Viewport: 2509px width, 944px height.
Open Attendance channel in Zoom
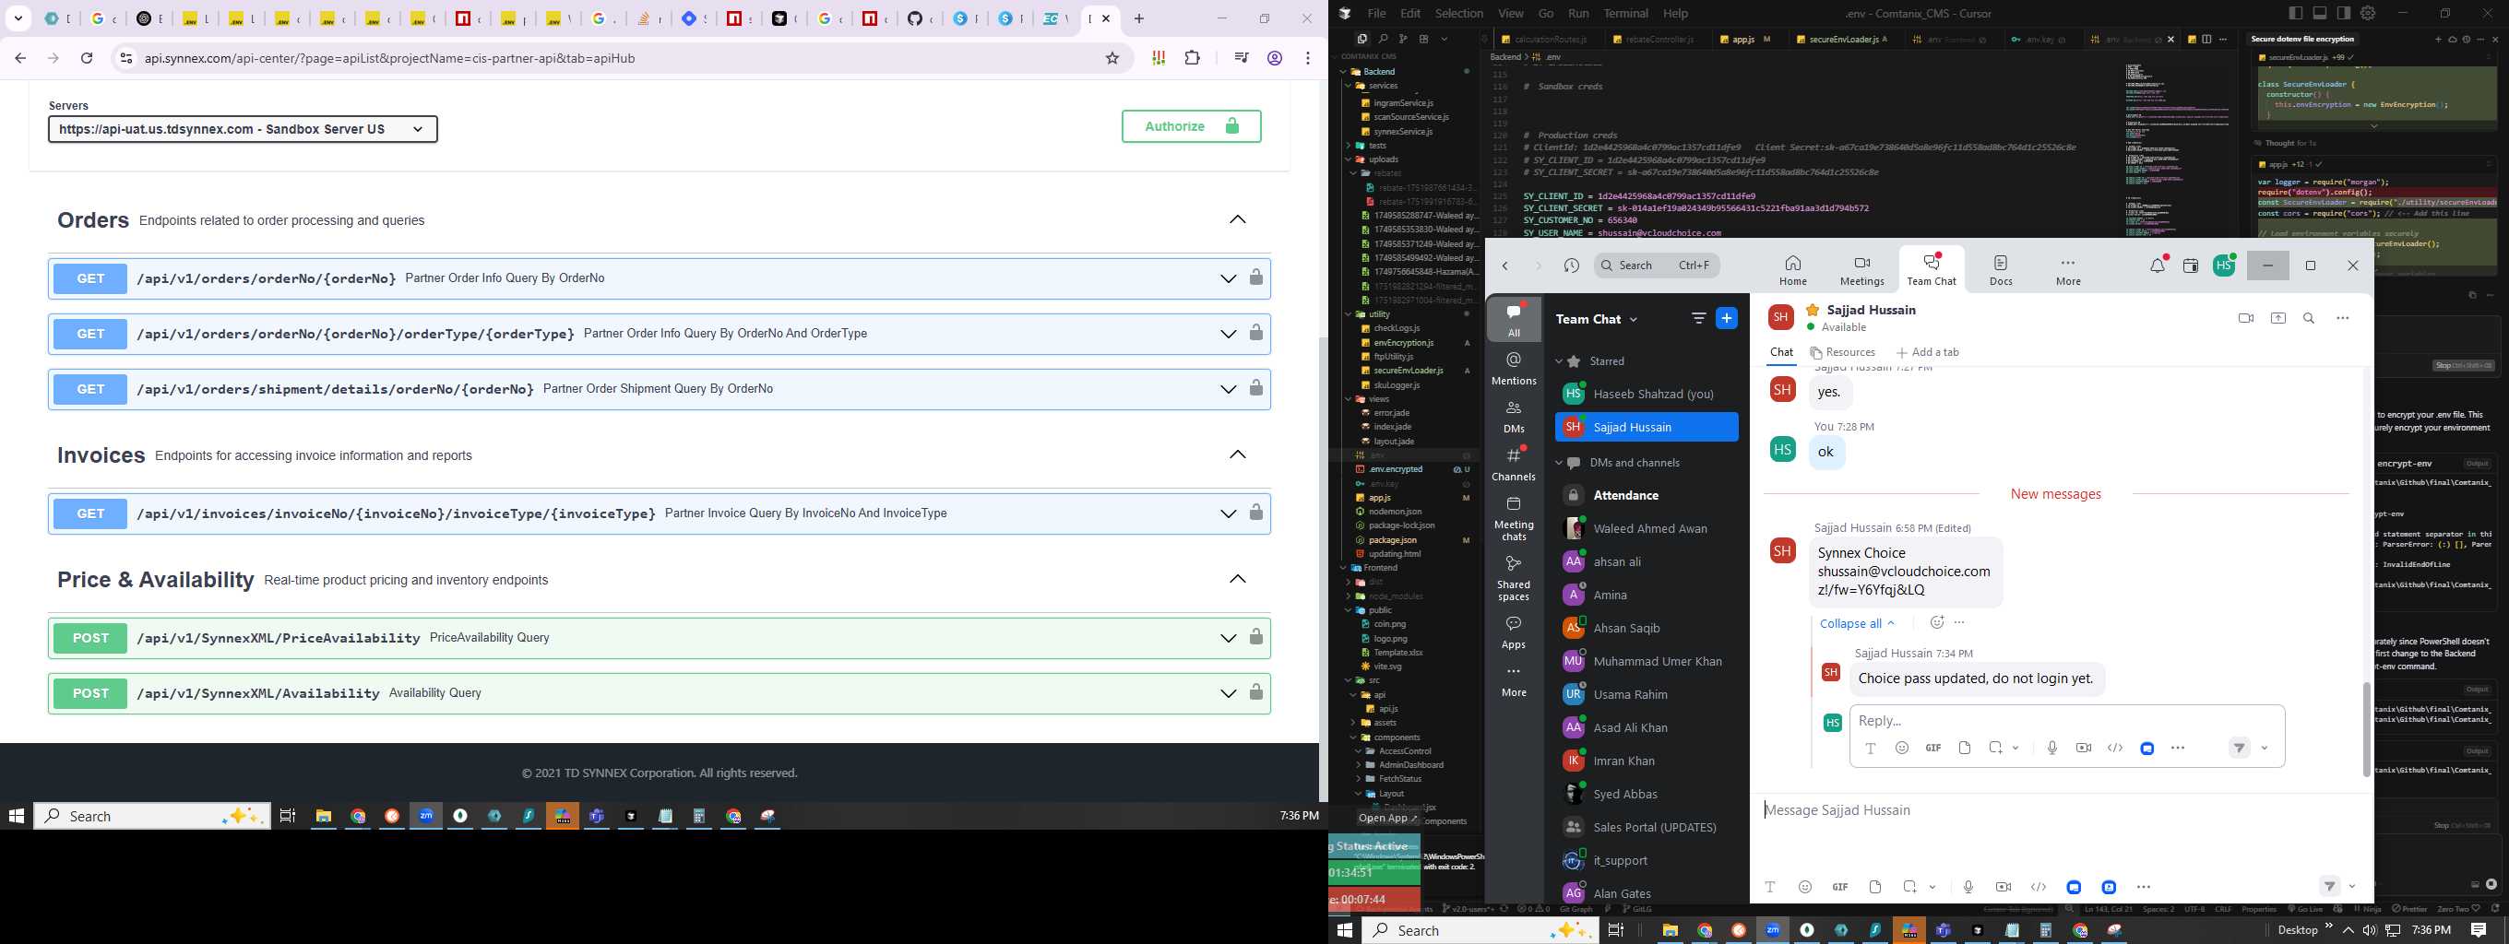(x=1647, y=495)
